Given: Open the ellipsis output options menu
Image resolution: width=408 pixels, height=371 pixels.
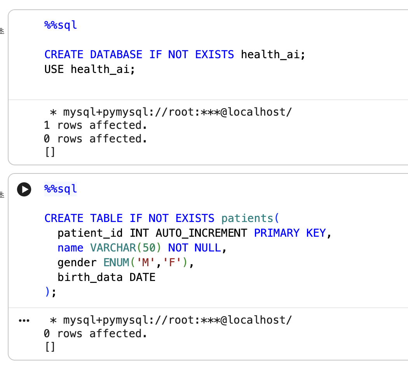Looking at the screenshot, I should click(x=24, y=321).
